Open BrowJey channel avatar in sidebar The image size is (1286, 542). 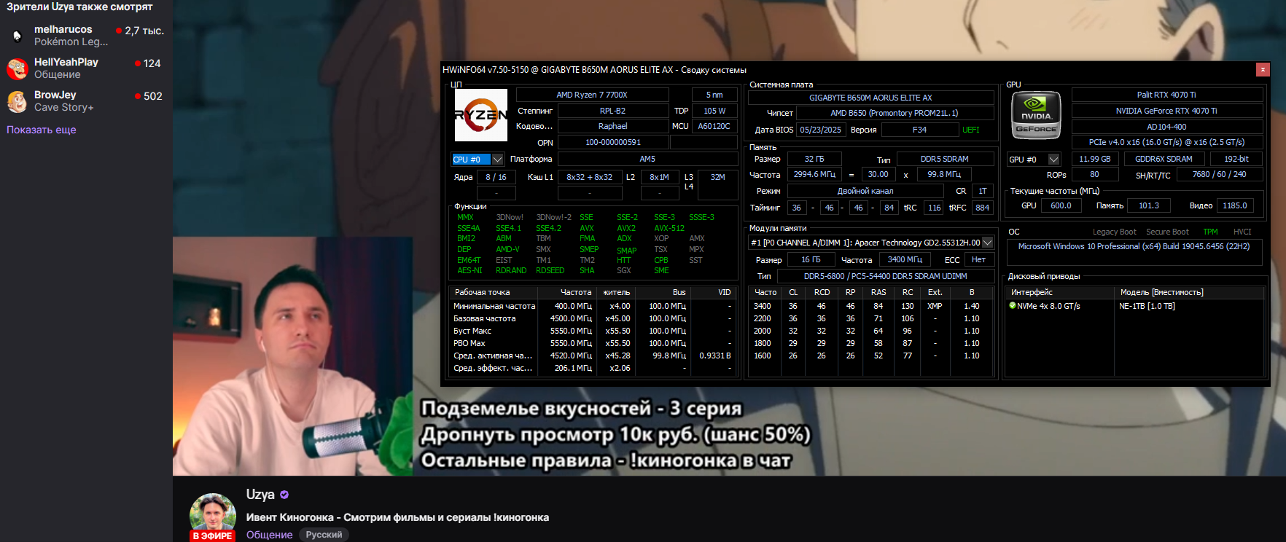pos(17,101)
